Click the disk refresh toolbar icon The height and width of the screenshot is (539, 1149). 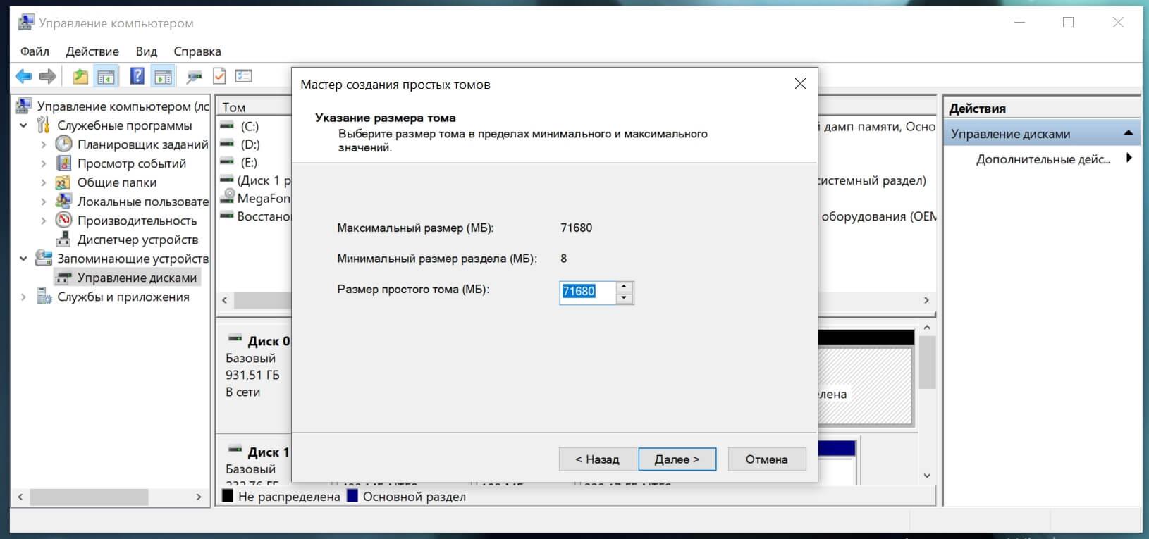point(194,76)
